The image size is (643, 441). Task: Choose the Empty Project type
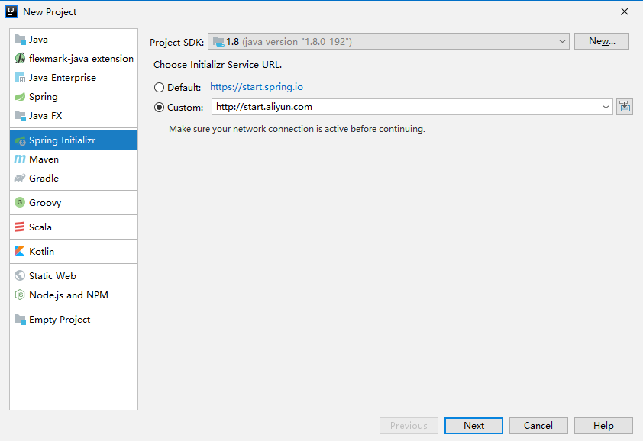tap(73, 319)
